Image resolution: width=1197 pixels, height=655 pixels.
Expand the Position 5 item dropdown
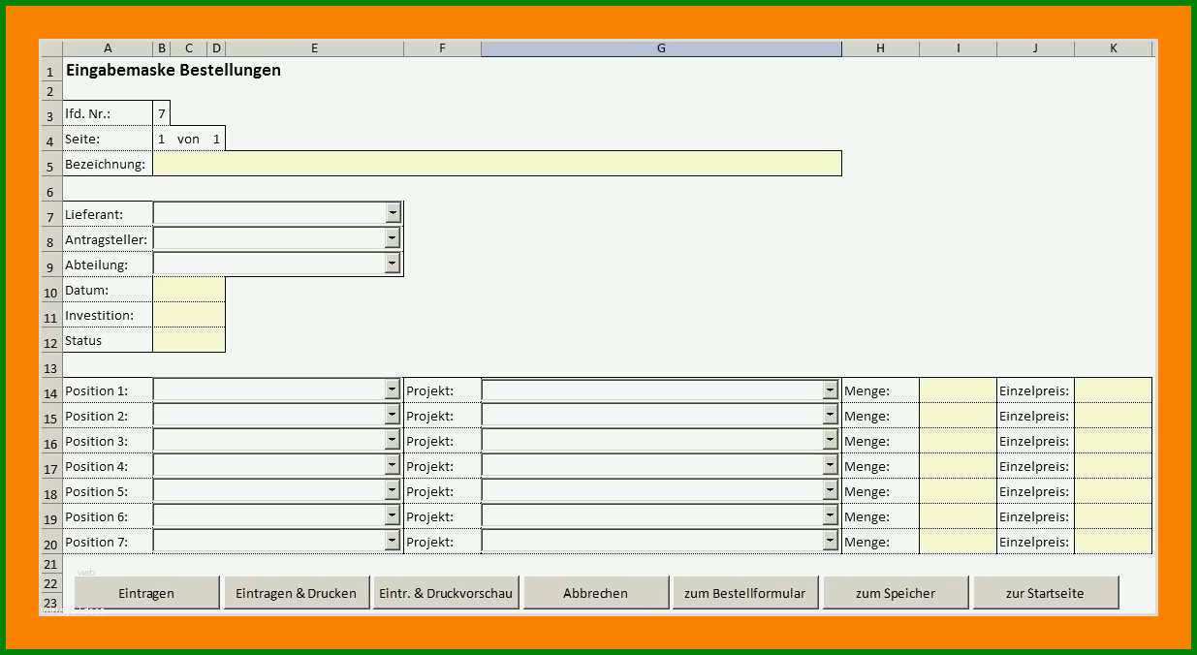coord(392,490)
